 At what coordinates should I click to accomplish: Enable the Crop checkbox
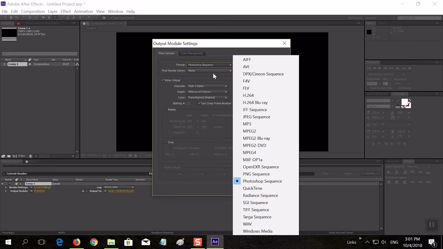click(166, 142)
